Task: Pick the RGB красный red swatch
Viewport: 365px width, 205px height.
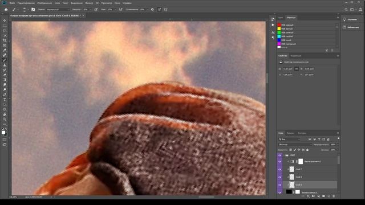Action: (279, 25)
